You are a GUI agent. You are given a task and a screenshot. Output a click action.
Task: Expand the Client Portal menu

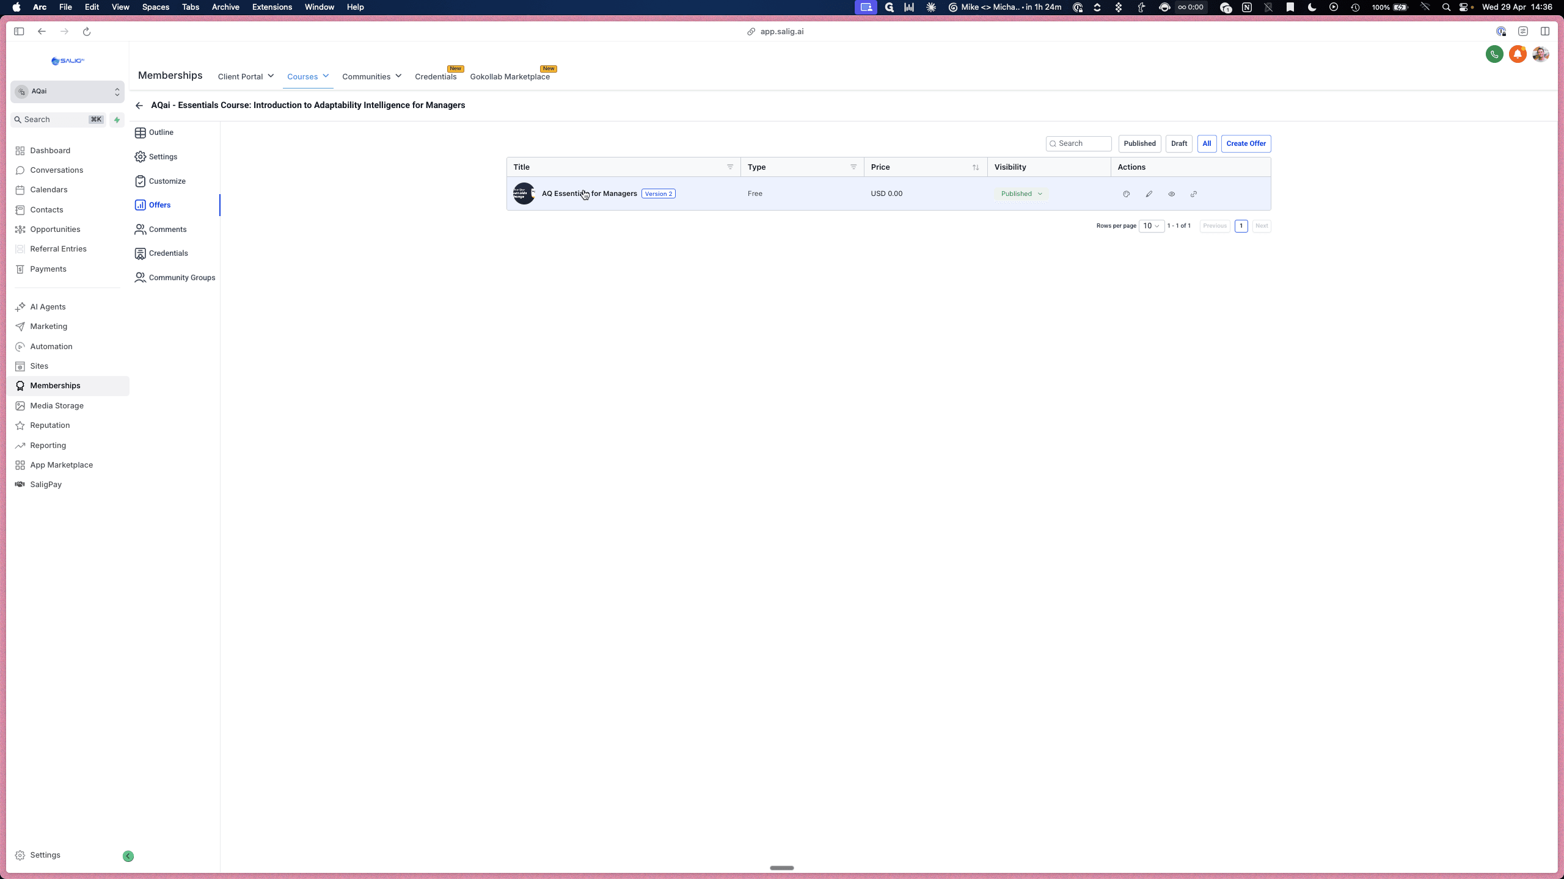click(x=246, y=76)
